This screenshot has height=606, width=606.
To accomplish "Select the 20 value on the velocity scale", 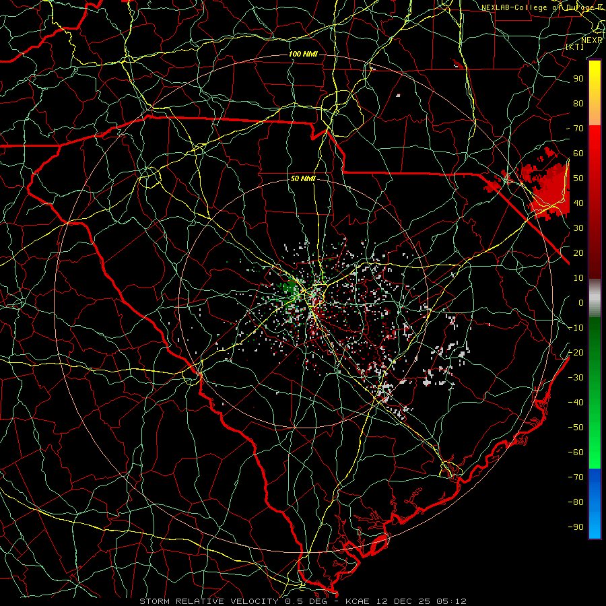I will (578, 252).
